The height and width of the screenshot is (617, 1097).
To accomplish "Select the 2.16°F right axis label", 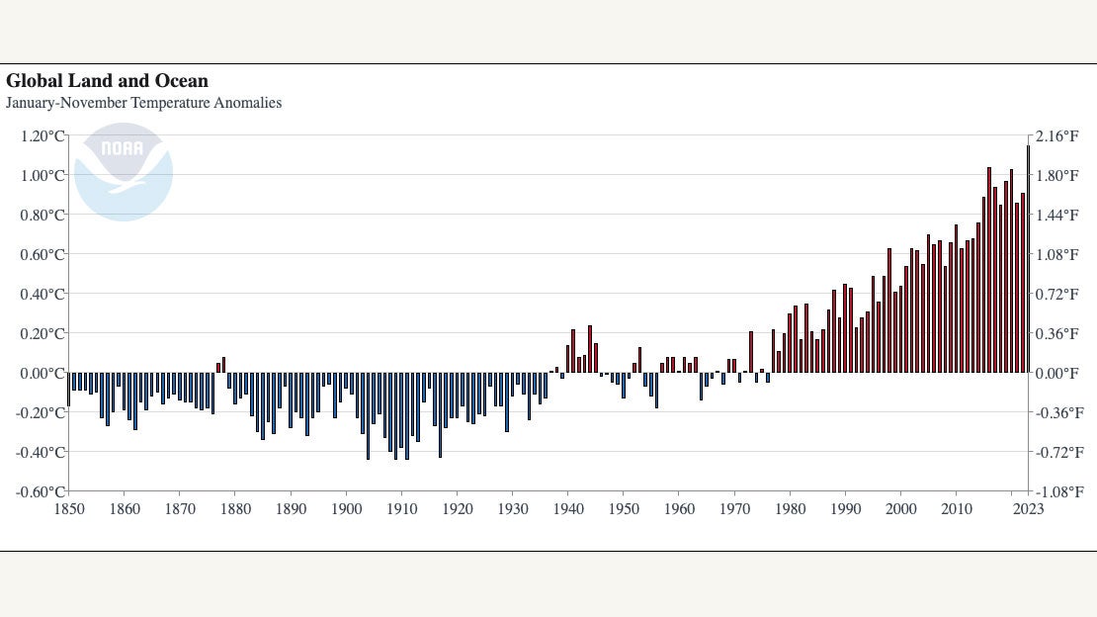I will pyautogui.click(x=1056, y=135).
